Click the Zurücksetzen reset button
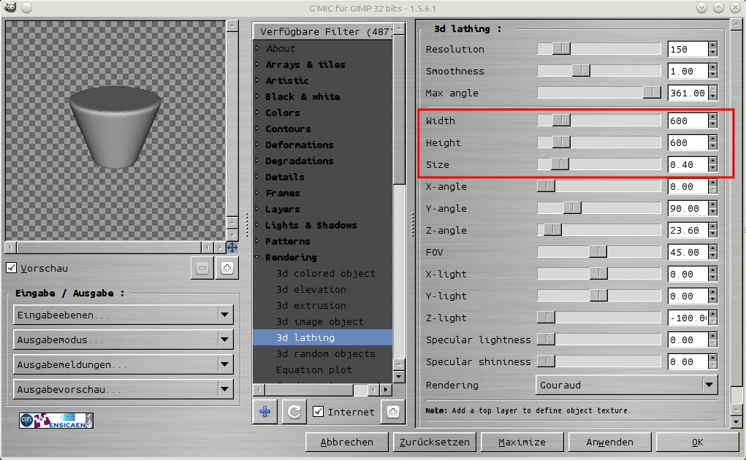This screenshot has width=746, height=460. [435, 442]
